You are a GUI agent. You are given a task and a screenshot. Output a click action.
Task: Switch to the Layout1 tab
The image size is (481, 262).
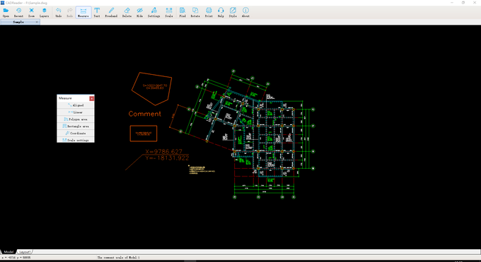(25, 252)
